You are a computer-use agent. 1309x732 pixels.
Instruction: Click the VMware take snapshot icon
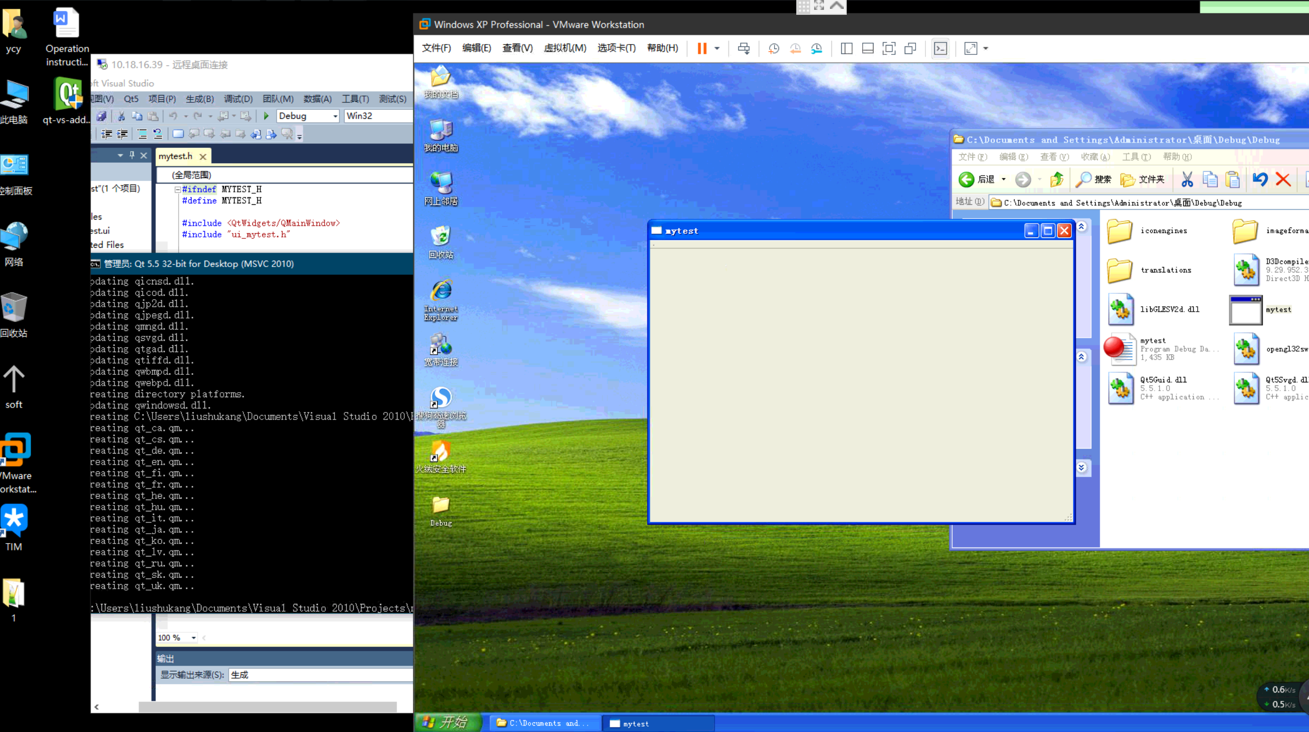coord(774,48)
